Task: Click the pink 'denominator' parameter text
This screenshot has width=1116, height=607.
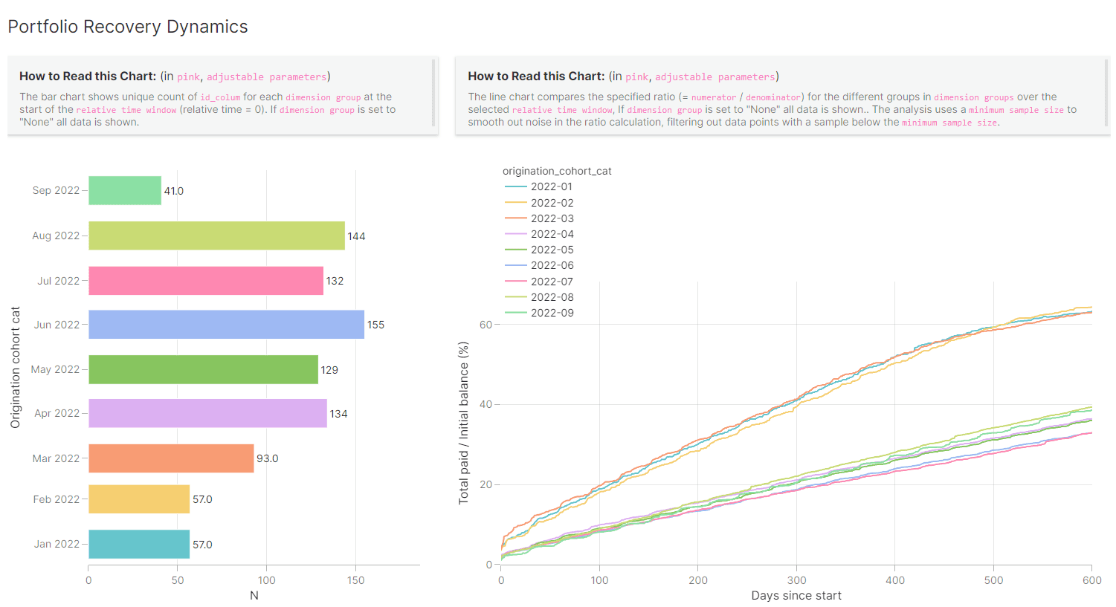Action: pos(773,97)
